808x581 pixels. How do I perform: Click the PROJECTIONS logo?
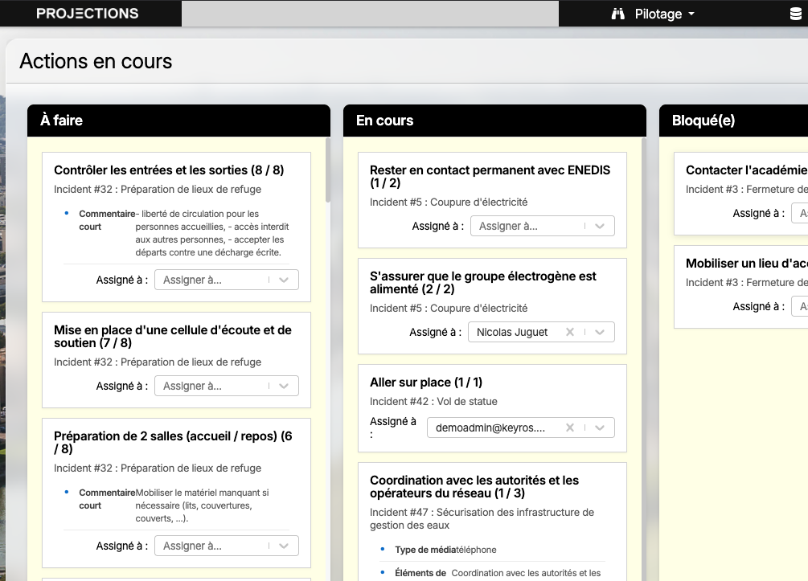click(x=88, y=14)
